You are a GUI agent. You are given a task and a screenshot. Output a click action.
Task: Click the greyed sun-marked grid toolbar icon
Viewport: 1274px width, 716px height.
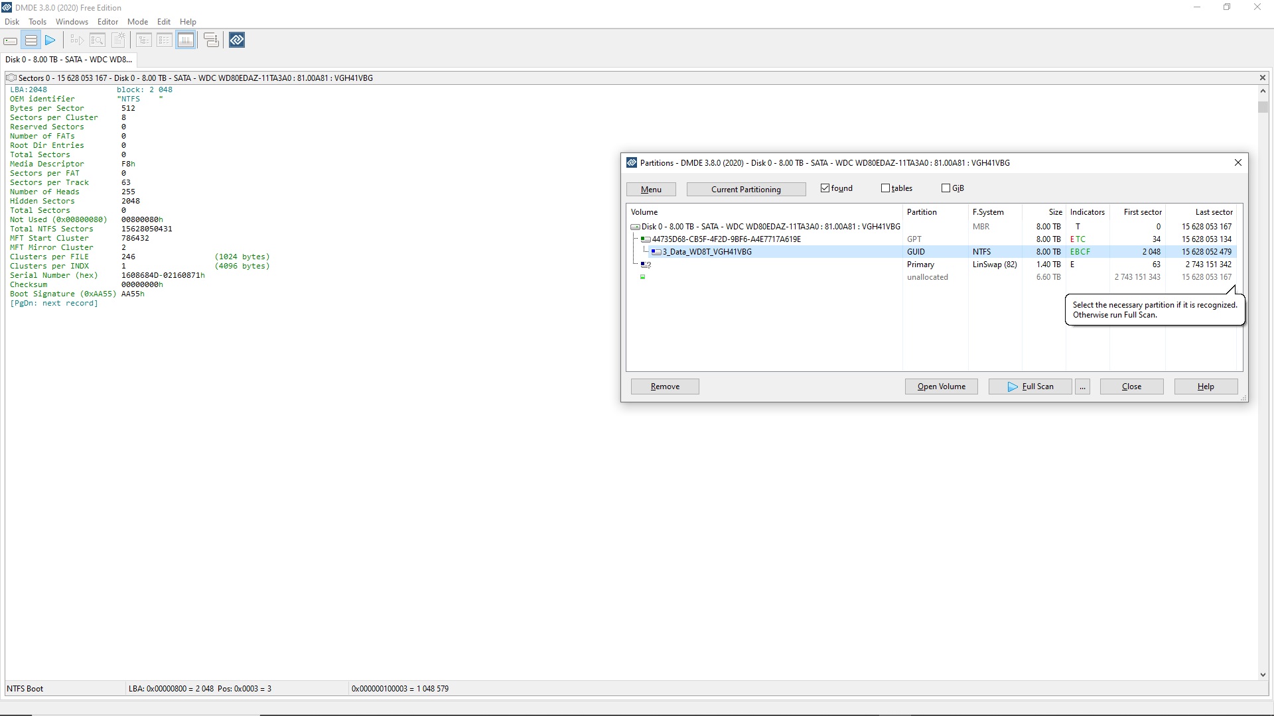coord(118,40)
